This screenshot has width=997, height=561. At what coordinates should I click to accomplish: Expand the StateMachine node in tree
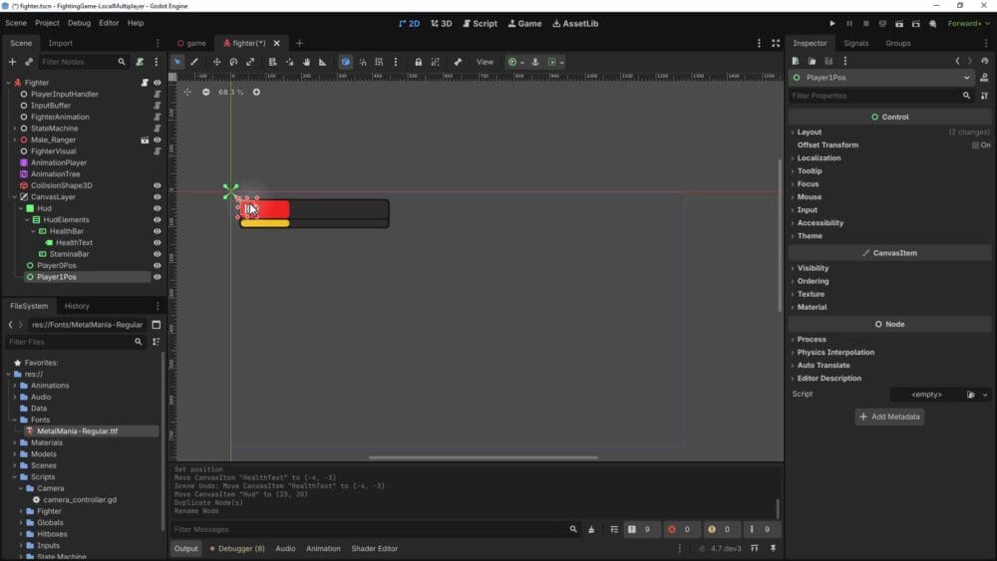15,129
